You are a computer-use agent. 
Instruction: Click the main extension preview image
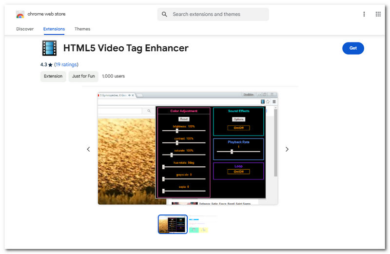click(188, 148)
